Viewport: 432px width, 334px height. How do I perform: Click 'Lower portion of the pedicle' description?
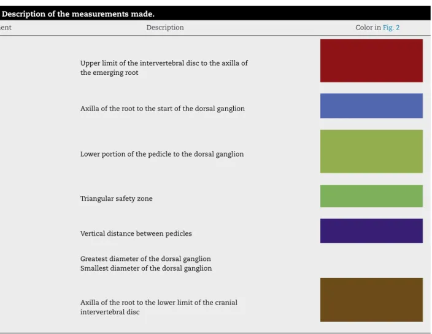(x=162, y=154)
